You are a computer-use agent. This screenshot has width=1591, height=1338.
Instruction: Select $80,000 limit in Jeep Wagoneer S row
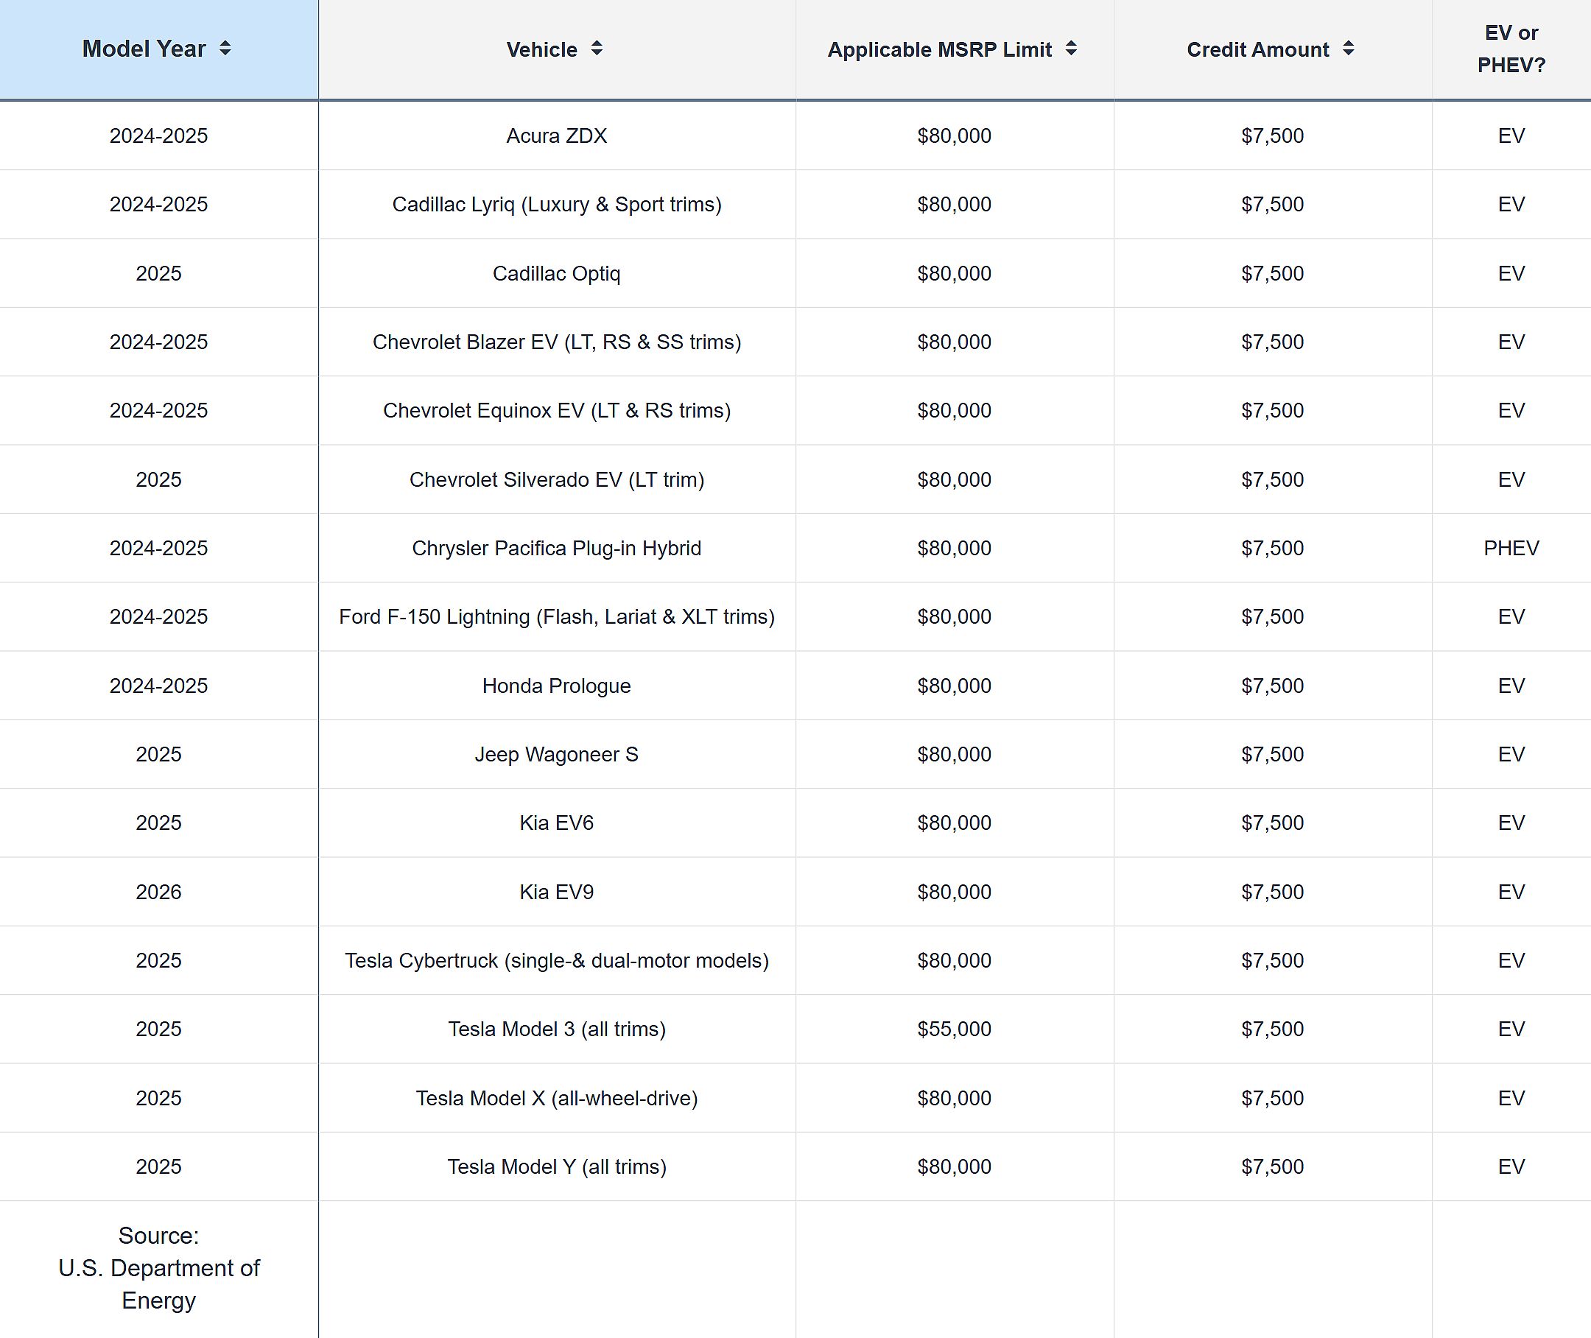pyautogui.click(x=955, y=755)
